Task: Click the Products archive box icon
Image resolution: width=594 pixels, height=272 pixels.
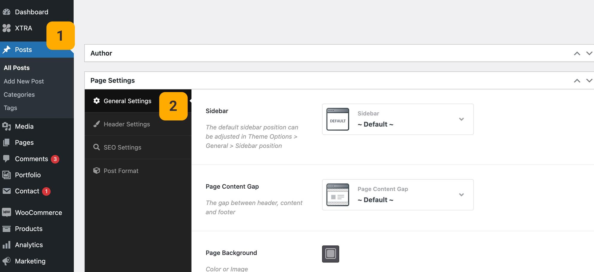Action: 7,229
